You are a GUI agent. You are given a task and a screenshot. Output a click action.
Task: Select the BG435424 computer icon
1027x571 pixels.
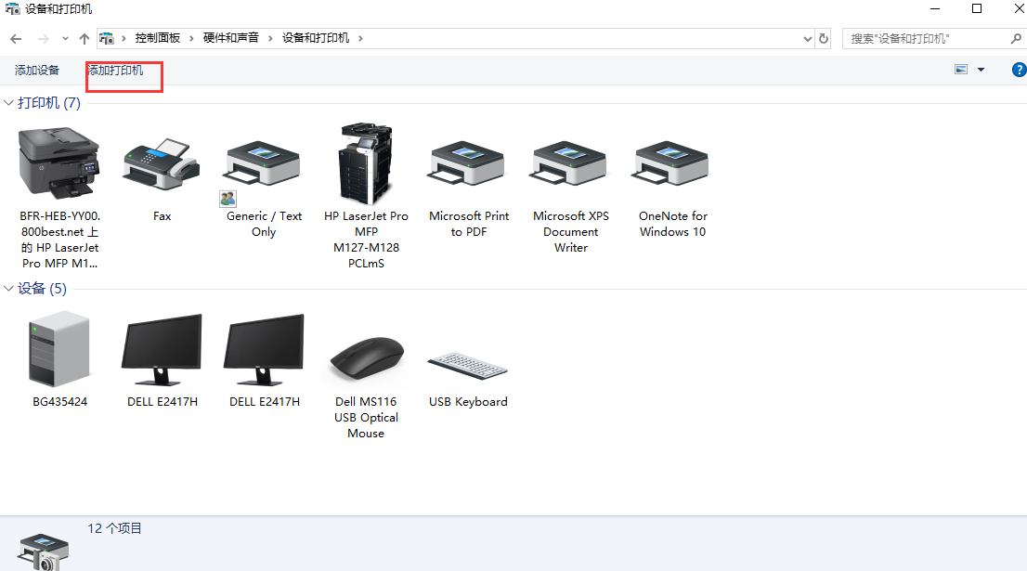(58, 349)
